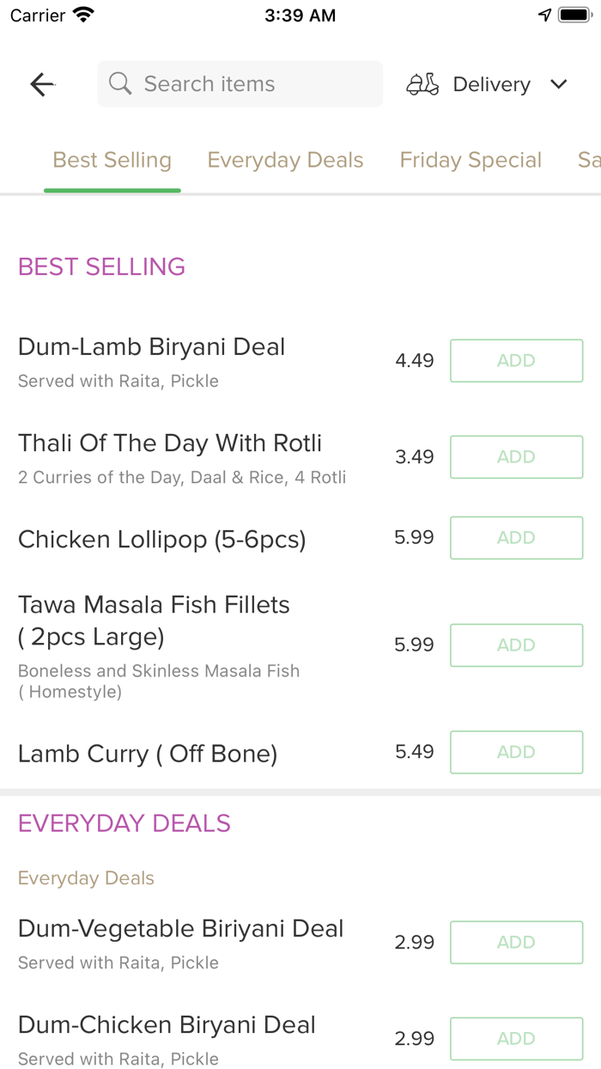Add Thali Of The Day With Rotli

516,457
